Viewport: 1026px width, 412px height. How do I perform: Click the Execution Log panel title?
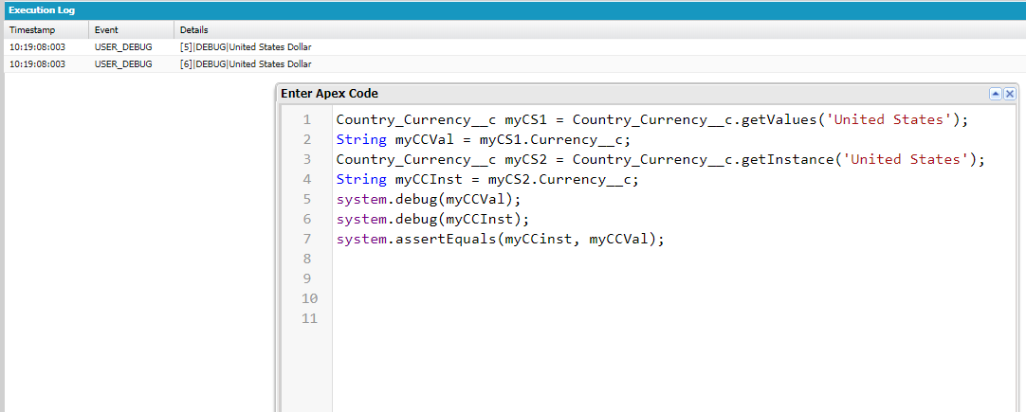tap(39, 9)
